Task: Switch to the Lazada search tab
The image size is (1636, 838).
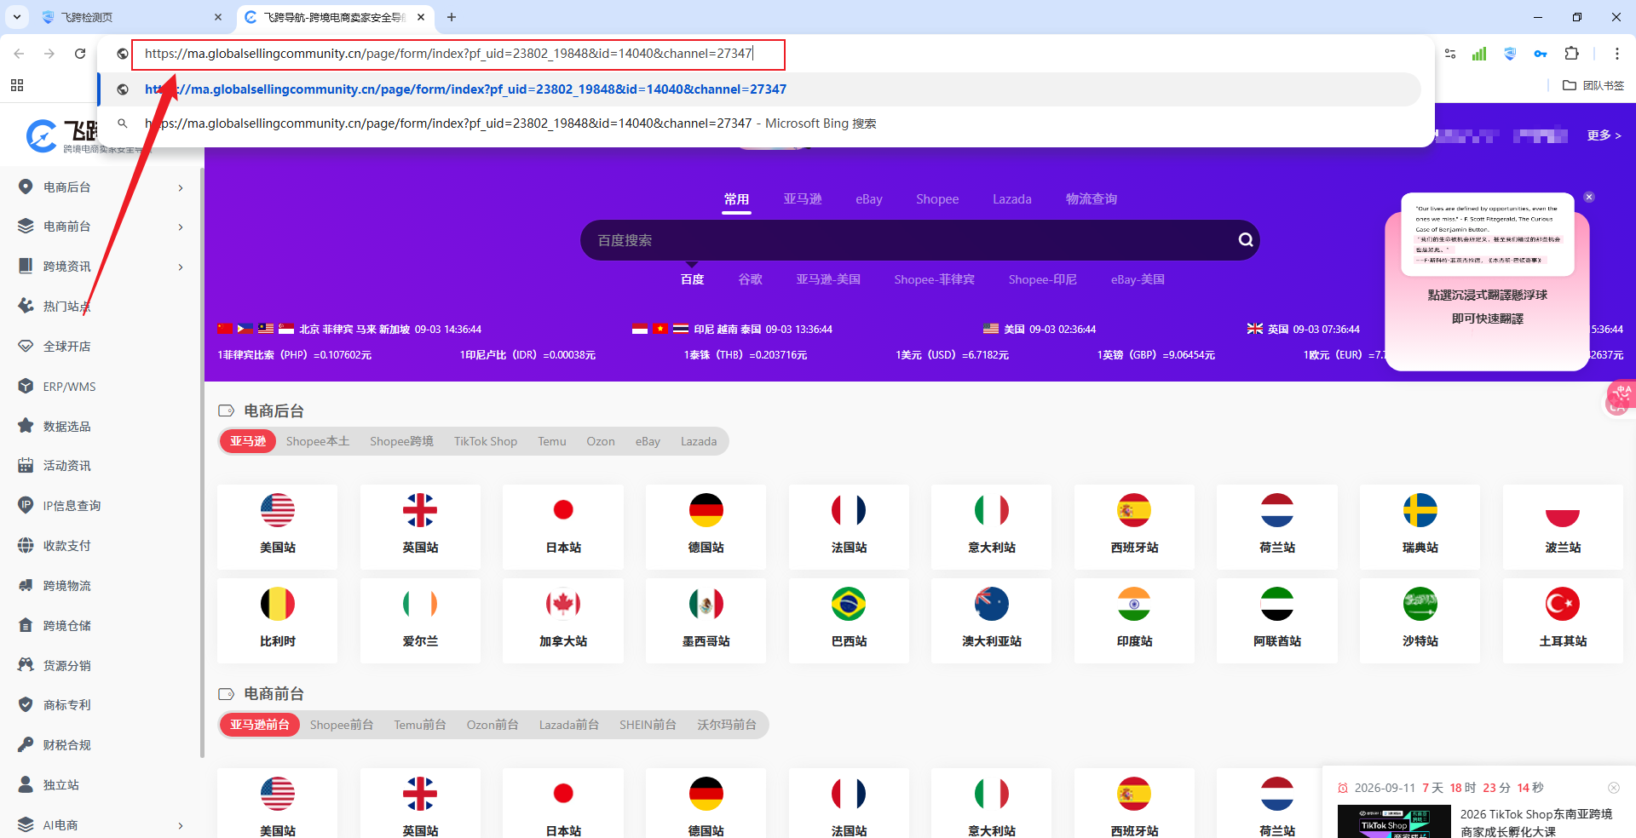Action: [x=1012, y=199]
